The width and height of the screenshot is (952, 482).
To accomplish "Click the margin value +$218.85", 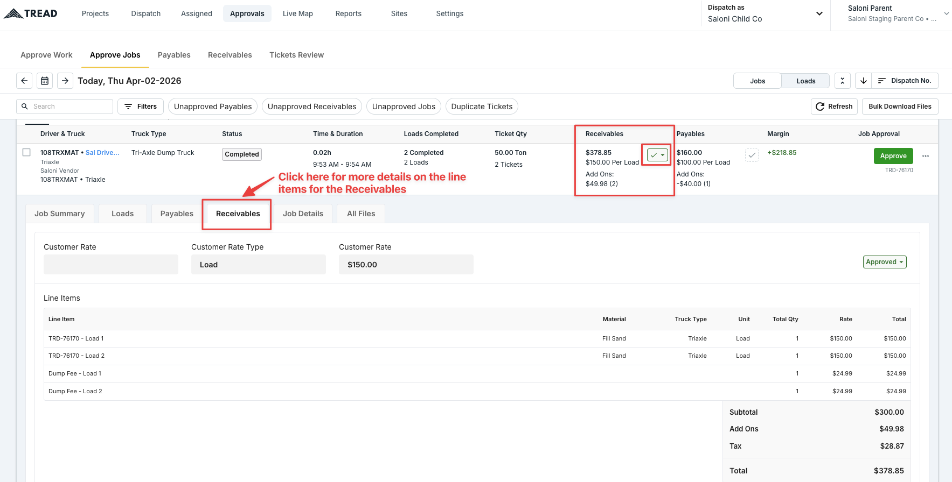I will coord(782,153).
